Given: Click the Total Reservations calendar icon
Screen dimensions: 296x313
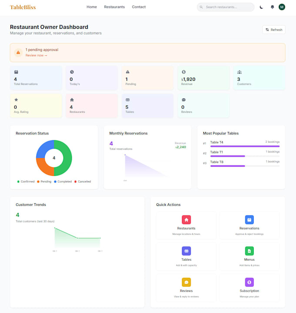Looking at the screenshot, I should coord(16,72).
